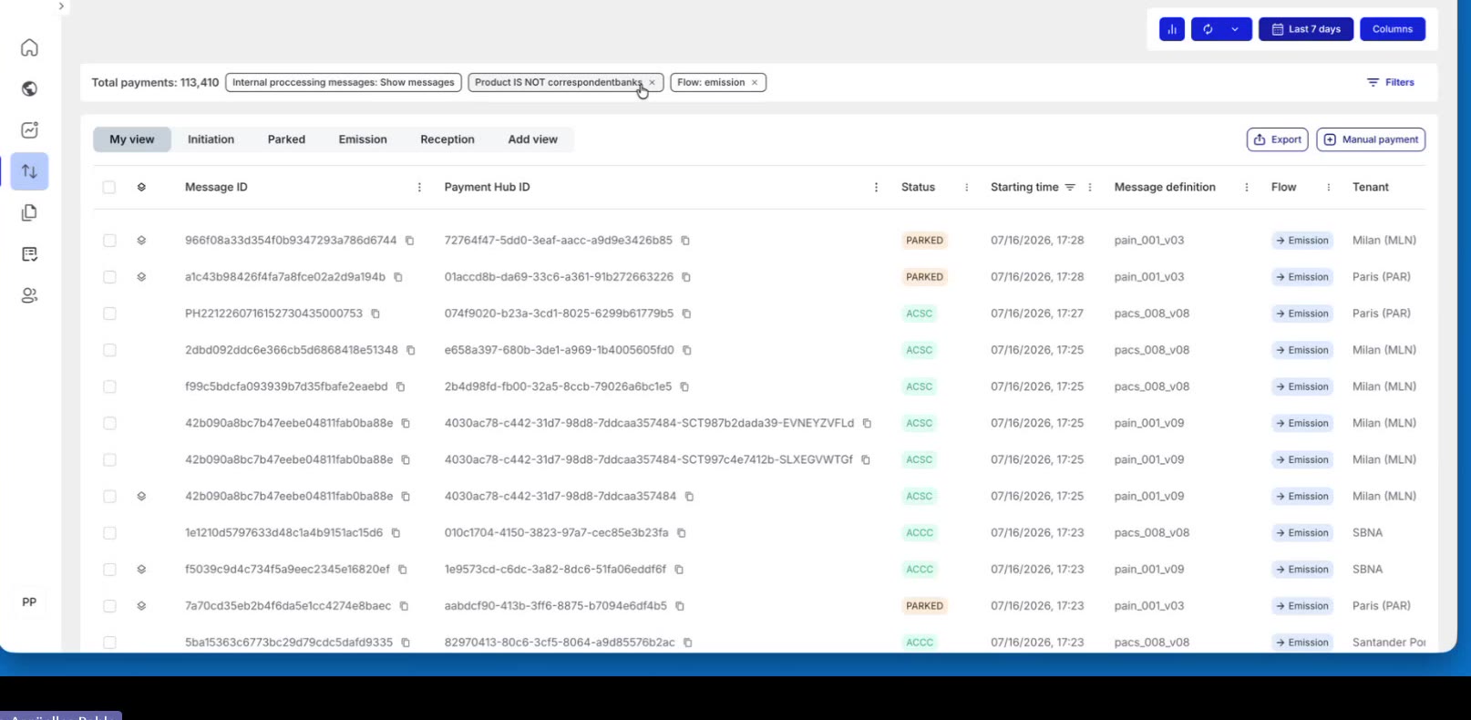Image resolution: width=1471 pixels, height=720 pixels.
Task: Click the Manual payment button
Action: click(1371, 139)
